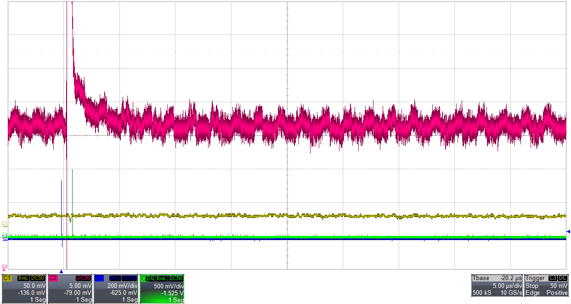The image size is (571, 304).
Task: Click the -1.525 V offset value
Action: pos(173,293)
